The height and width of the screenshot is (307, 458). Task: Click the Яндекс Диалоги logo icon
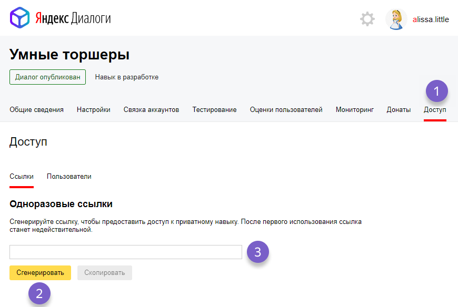point(19,18)
